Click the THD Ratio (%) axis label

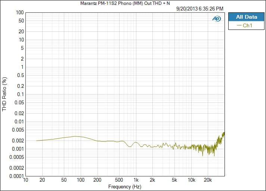point(4,95)
